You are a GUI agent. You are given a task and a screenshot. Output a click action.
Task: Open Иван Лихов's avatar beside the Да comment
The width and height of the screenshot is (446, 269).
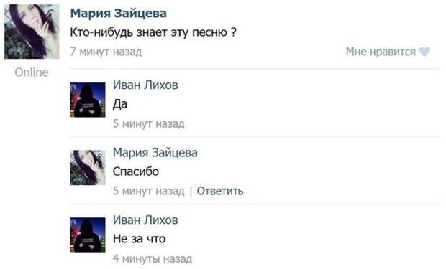(x=88, y=100)
